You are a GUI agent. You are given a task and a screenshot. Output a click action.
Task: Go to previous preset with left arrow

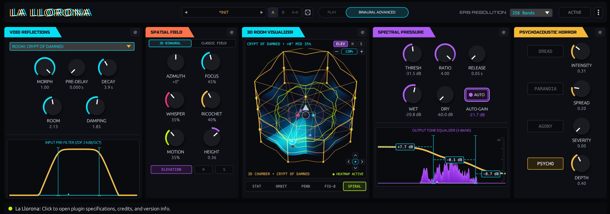pos(186,12)
